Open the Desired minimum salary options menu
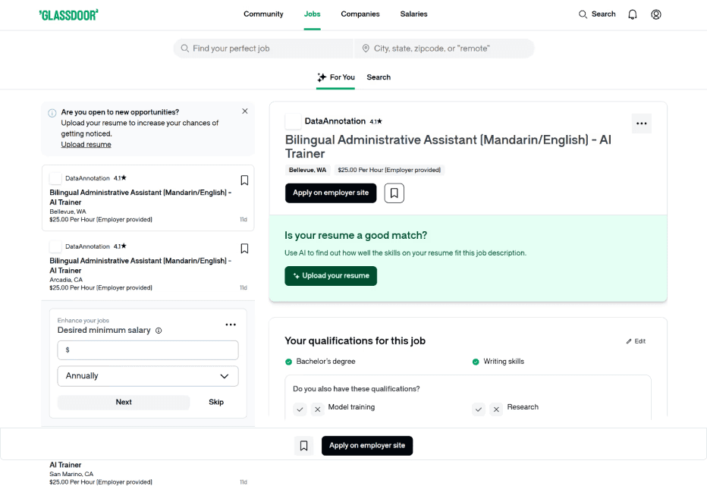707x486 pixels. (231, 325)
